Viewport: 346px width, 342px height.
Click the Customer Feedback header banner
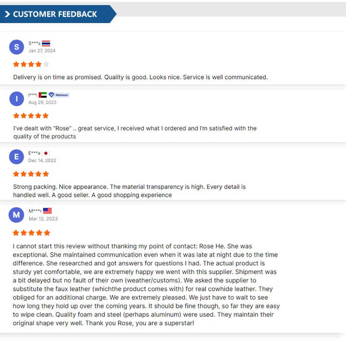click(x=55, y=14)
